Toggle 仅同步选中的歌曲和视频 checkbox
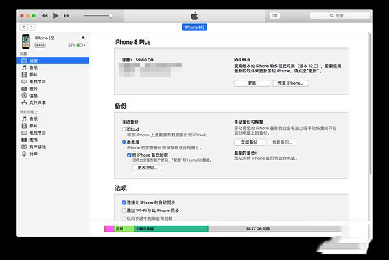Image resolution: width=389 pixels, height=260 pixels. (124, 219)
